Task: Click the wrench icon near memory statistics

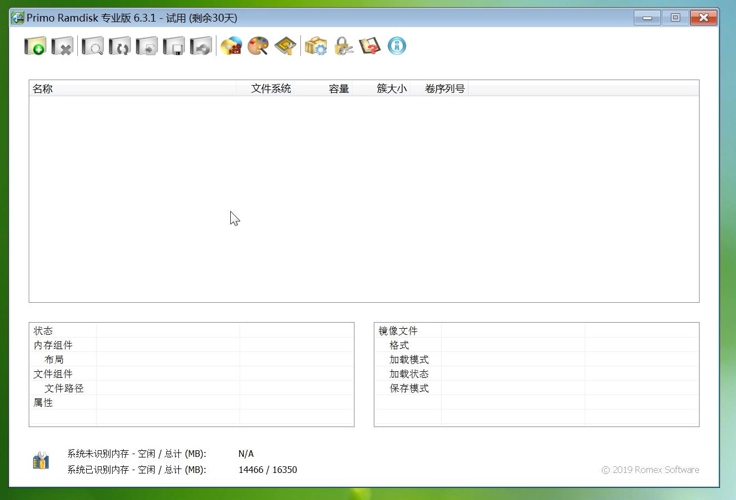Action: pyautogui.click(x=40, y=460)
